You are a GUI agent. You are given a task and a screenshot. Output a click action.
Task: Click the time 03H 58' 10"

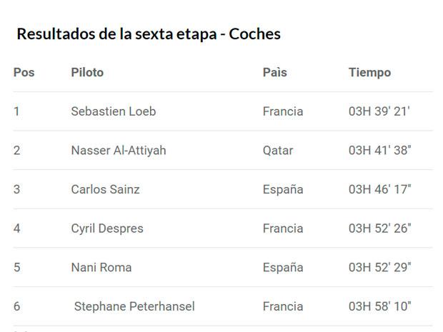pos(379,306)
